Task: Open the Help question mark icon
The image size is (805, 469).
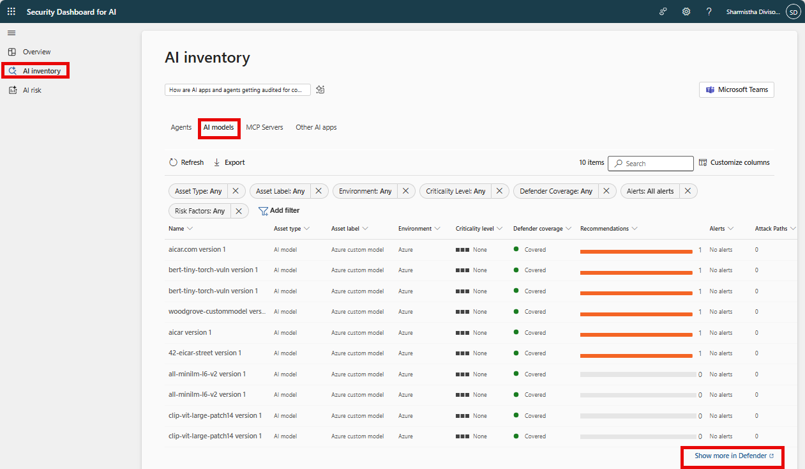Action: (709, 12)
